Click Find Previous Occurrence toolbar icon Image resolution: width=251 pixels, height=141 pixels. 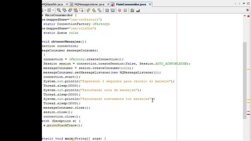tap(64, 10)
